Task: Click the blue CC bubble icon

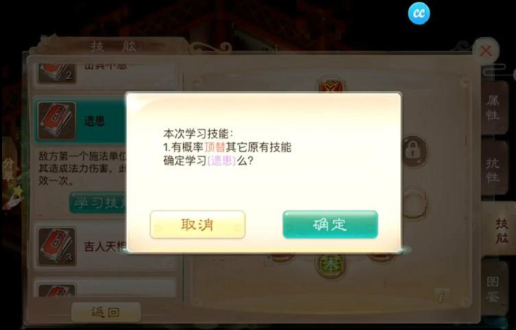Action: tap(419, 13)
